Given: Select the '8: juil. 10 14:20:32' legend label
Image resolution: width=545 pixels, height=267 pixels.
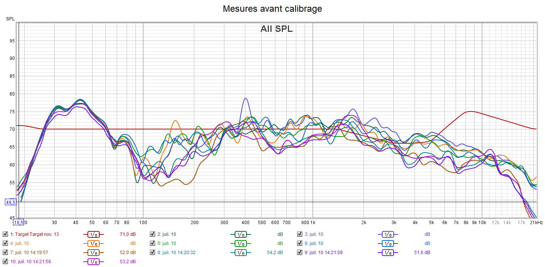Looking at the screenshot, I should pyautogui.click(x=176, y=253).
